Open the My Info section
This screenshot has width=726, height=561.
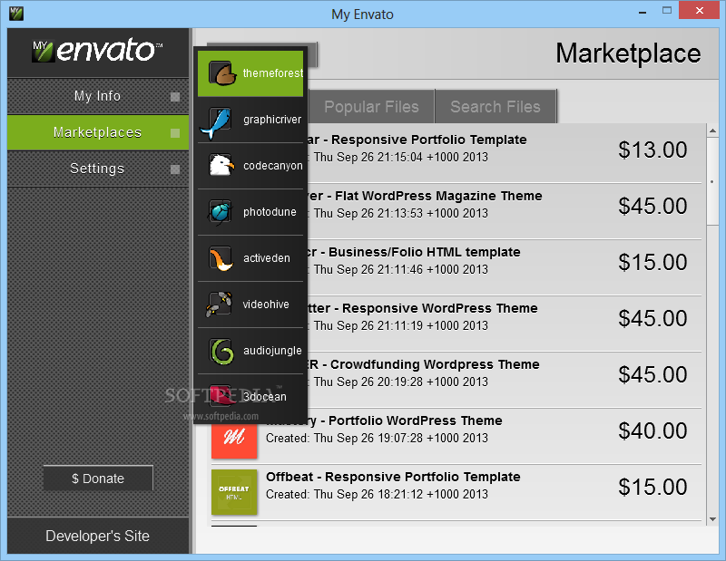coord(98,96)
